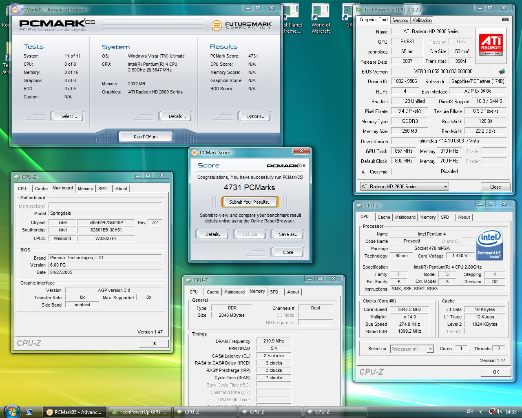522x418 pixels.
Task: Click the Southbridge value '82801EB (ICH5)'
Action: click(x=106, y=230)
